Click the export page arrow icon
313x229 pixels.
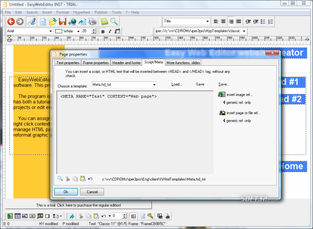pos(82,22)
